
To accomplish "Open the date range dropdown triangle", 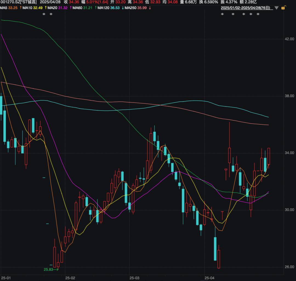I will tap(277, 8).
